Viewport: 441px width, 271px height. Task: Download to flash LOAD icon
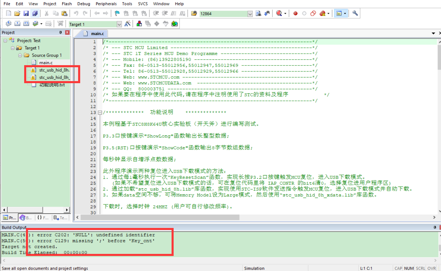pyautogui.click(x=60, y=24)
